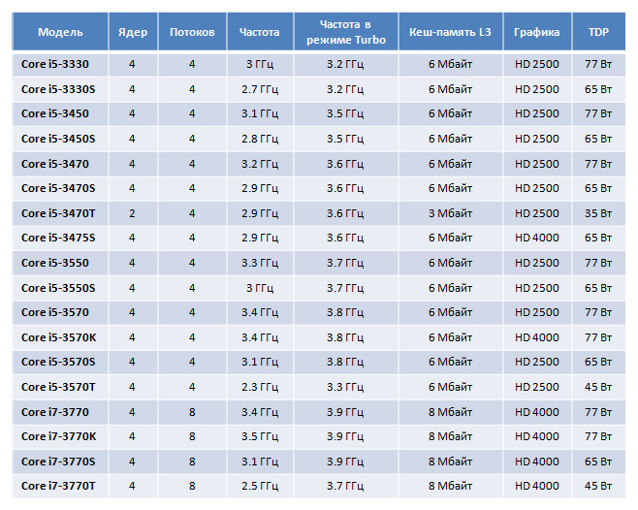638x510 pixels.
Task: Click the Ядер column header
Action: (x=133, y=32)
